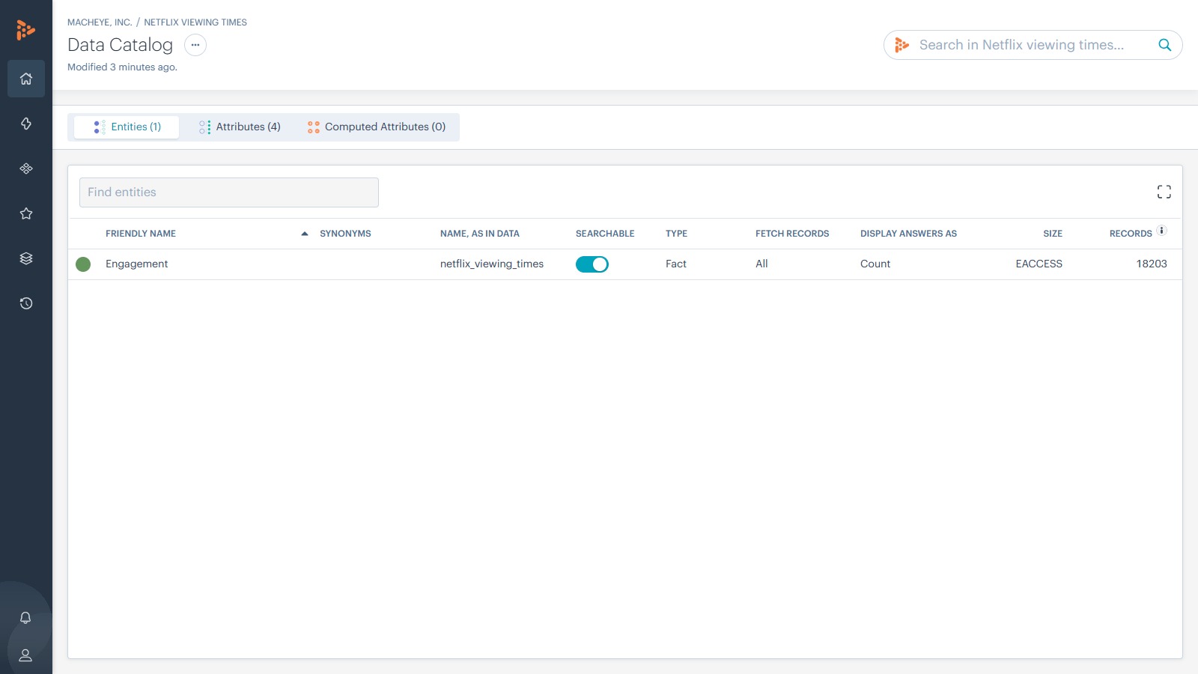This screenshot has height=674, width=1198.
Task: Click the Count display answers cell
Action: coord(875,264)
